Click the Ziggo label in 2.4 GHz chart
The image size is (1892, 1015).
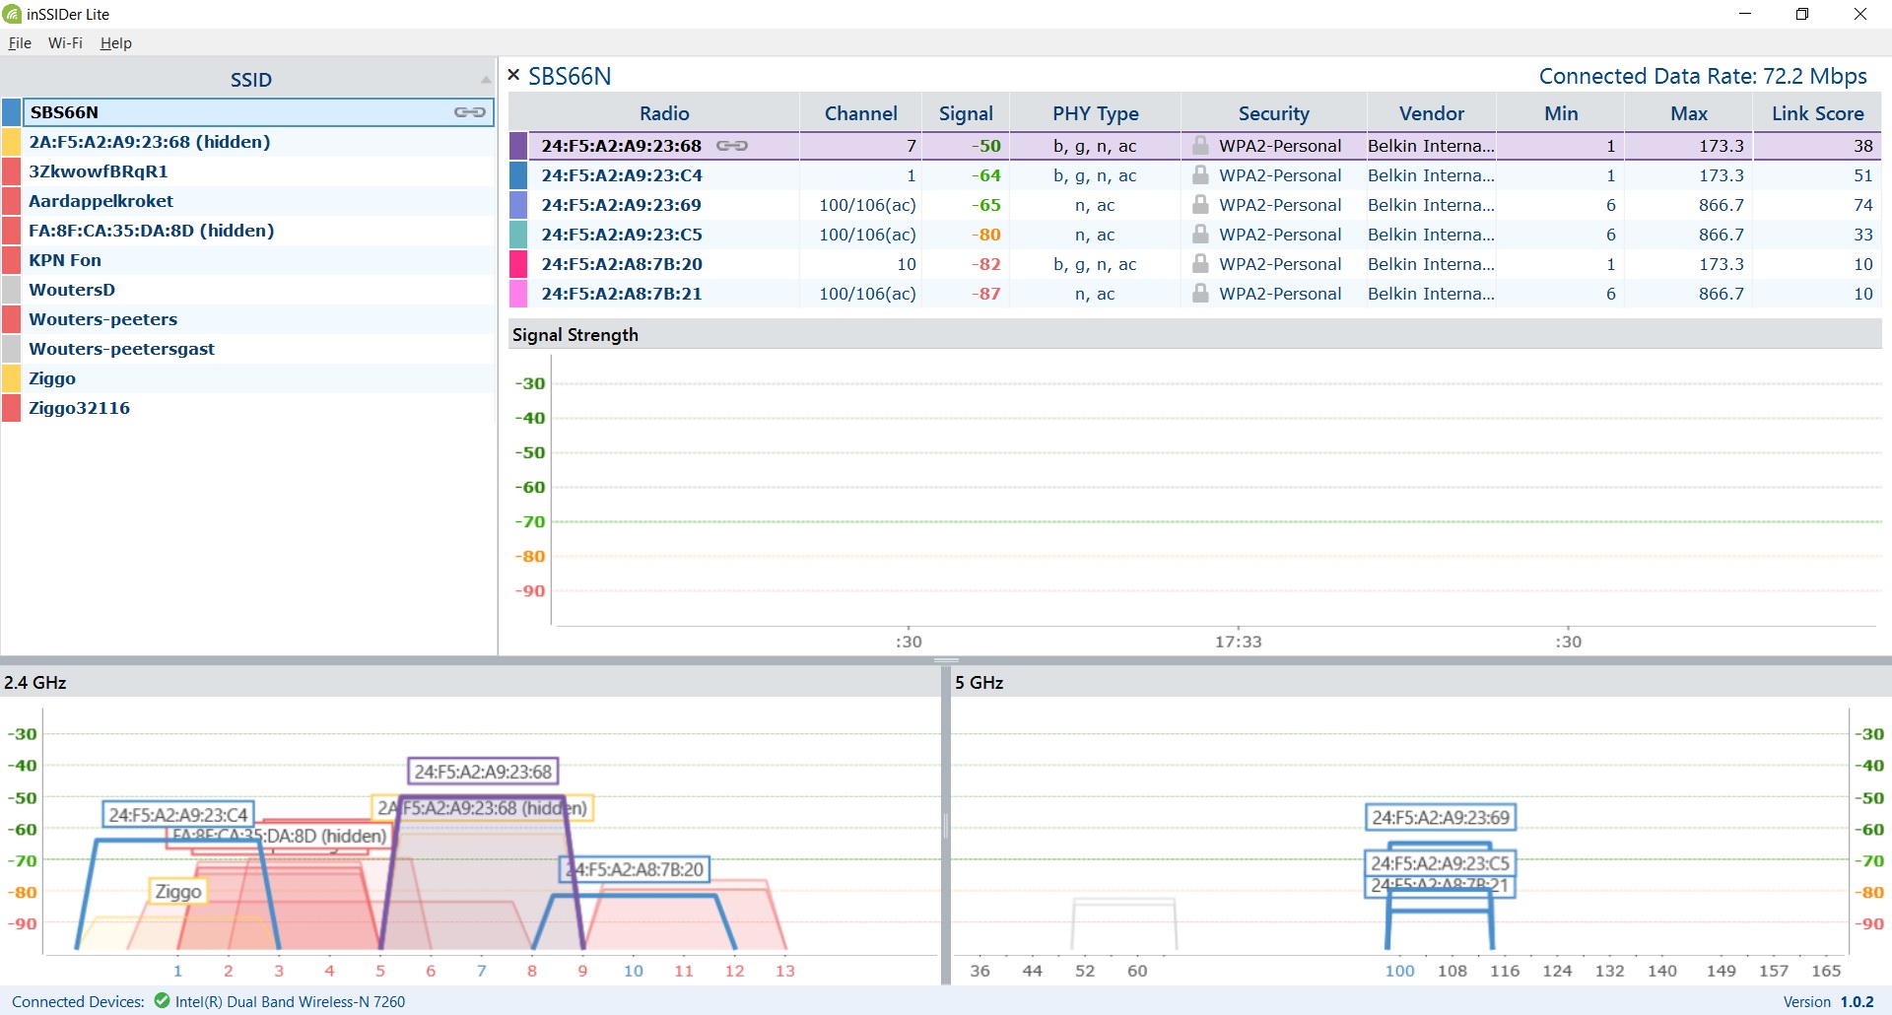(x=177, y=891)
